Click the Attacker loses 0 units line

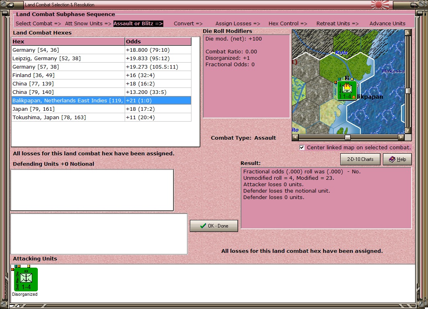point(273,185)
